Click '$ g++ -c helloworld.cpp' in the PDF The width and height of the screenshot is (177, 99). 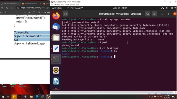pyautogui.click(x=29, y=43)
